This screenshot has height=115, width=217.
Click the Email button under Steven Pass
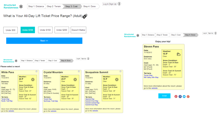point(164,96)
